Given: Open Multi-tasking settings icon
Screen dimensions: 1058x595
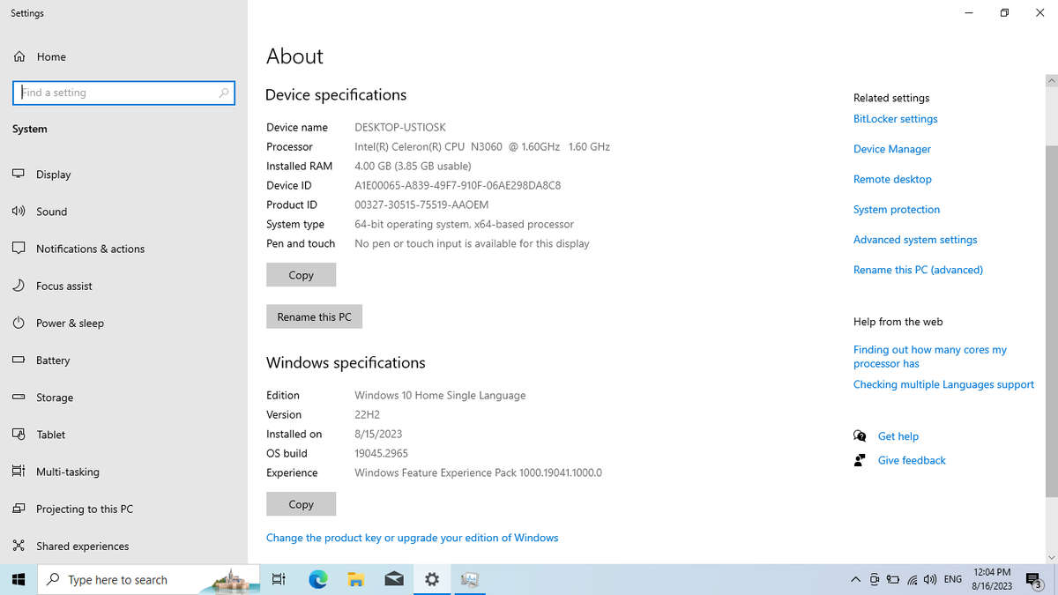Looking at the screenshot, I should pos(19,472).
